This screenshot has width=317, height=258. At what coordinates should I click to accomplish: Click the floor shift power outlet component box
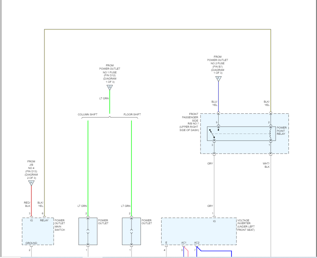pos(131,231)
